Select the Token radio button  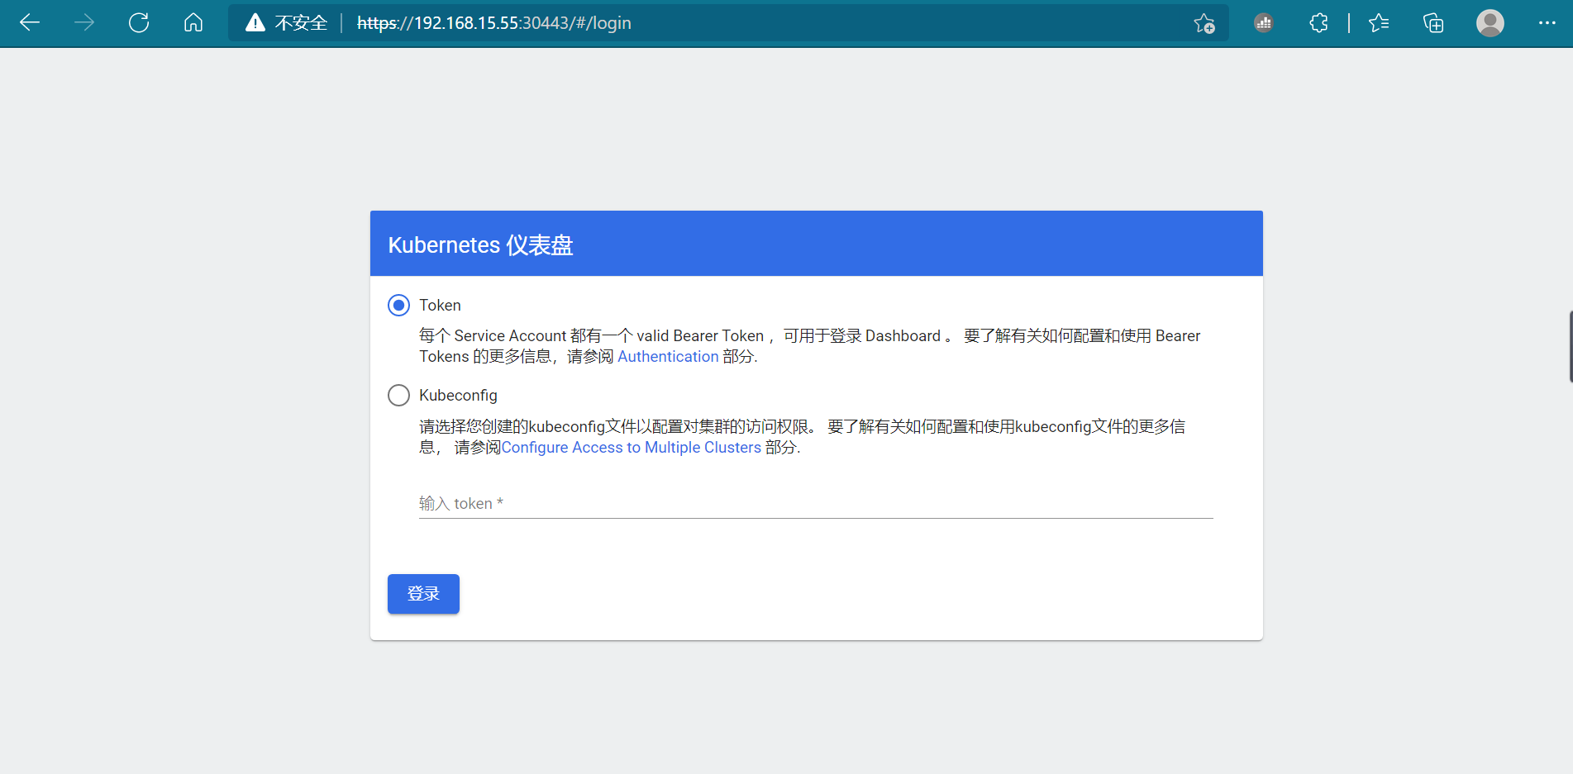[x=398, y=306]
